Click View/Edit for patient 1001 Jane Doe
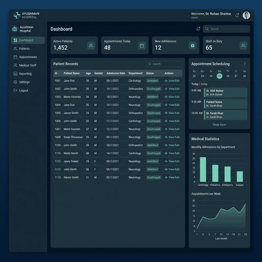 [172, 81]
